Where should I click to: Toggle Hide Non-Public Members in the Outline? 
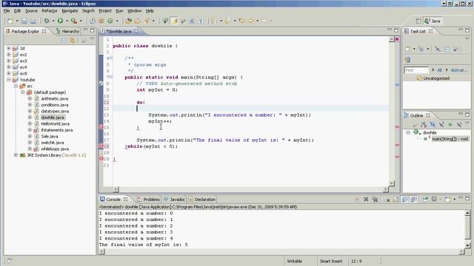450,124
